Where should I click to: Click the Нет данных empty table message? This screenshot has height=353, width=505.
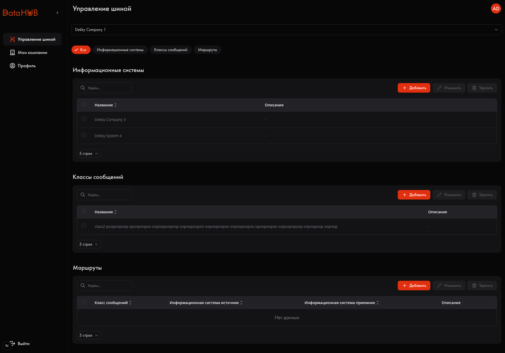[x=287, y=318]
